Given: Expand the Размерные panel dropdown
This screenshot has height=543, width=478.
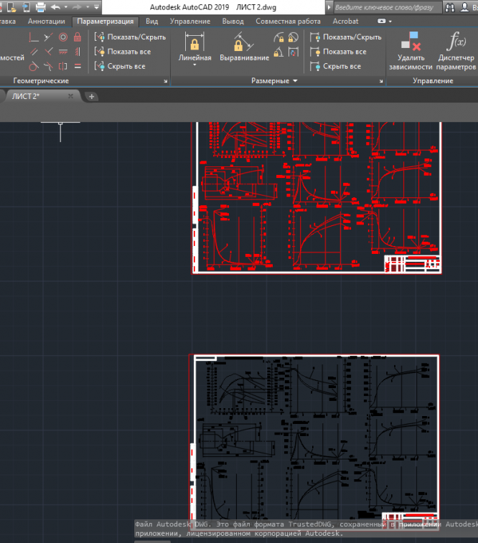Looking at the screenshot, I should [x=295, y=81].
